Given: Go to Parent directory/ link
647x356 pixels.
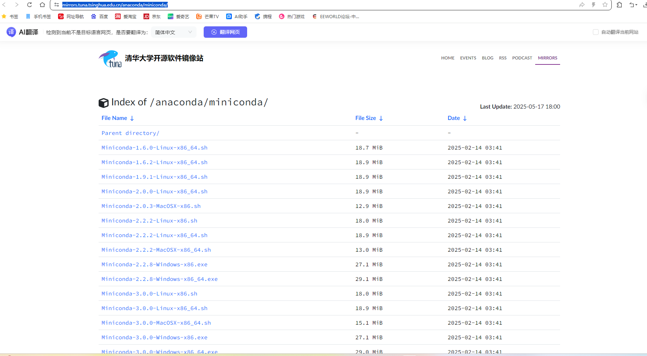Looking at the screenshot, I should (x=130, y=133).
